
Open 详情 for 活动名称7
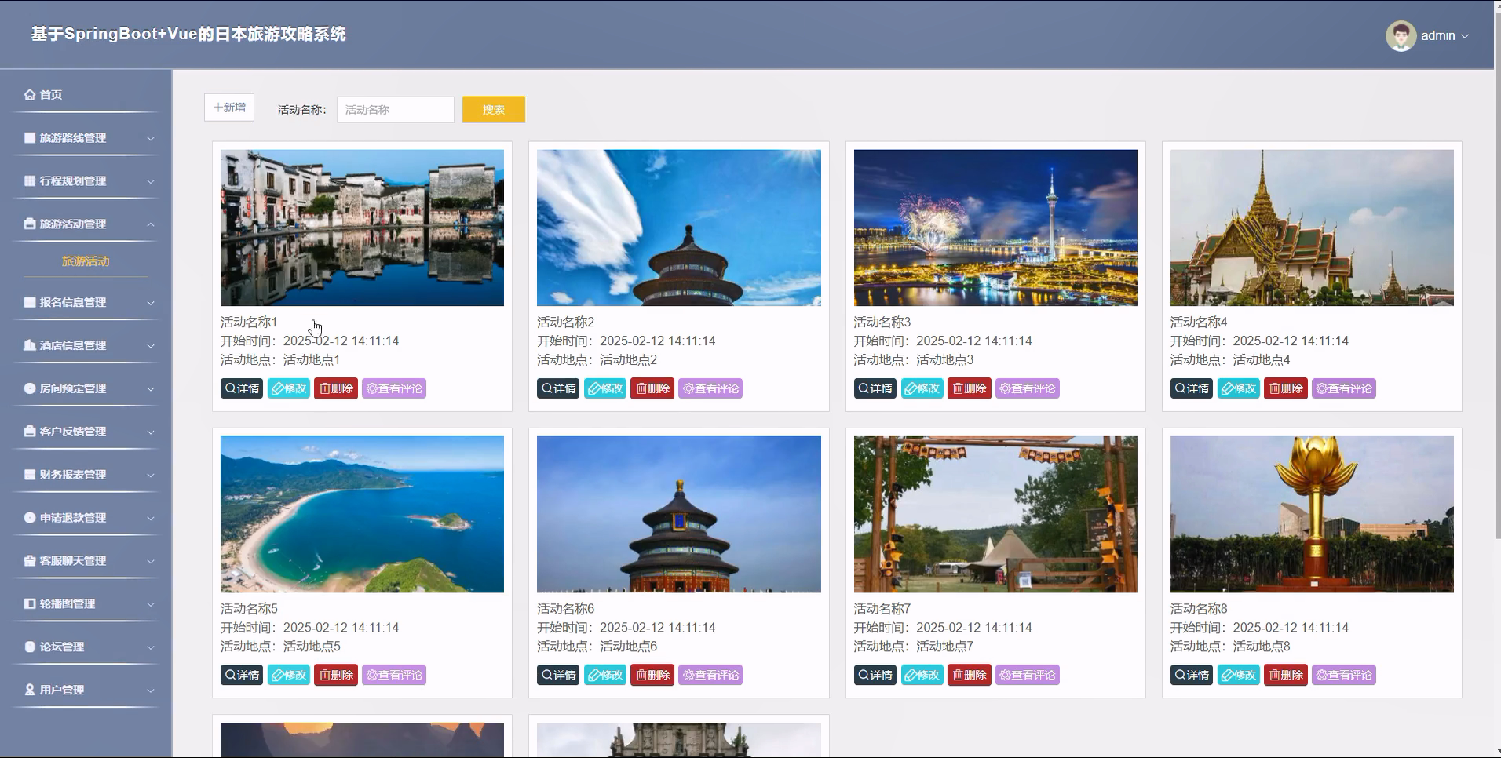coord(875,675)
